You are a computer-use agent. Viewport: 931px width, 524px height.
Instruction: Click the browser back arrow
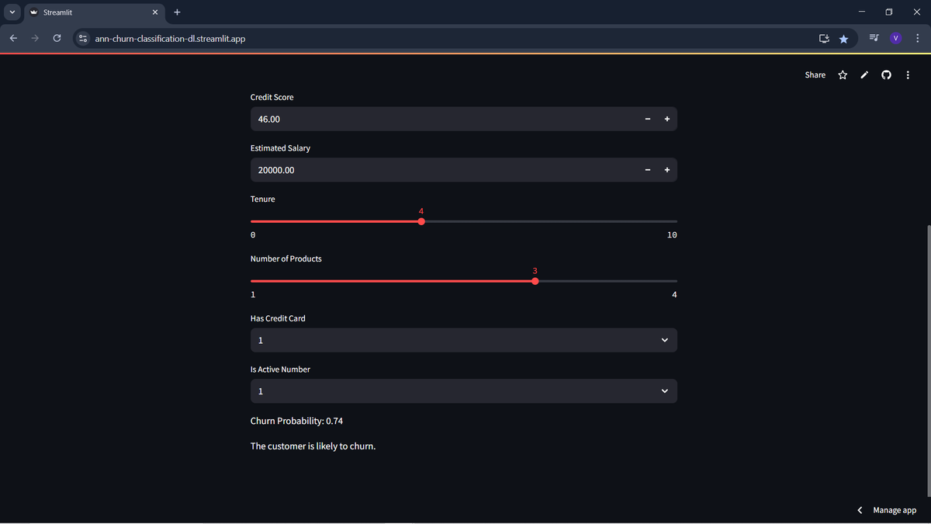[13, 38]
